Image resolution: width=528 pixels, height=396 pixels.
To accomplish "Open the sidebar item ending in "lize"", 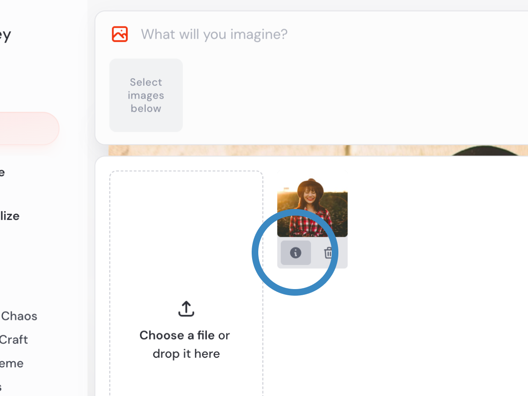I will [x=9, y=216].
